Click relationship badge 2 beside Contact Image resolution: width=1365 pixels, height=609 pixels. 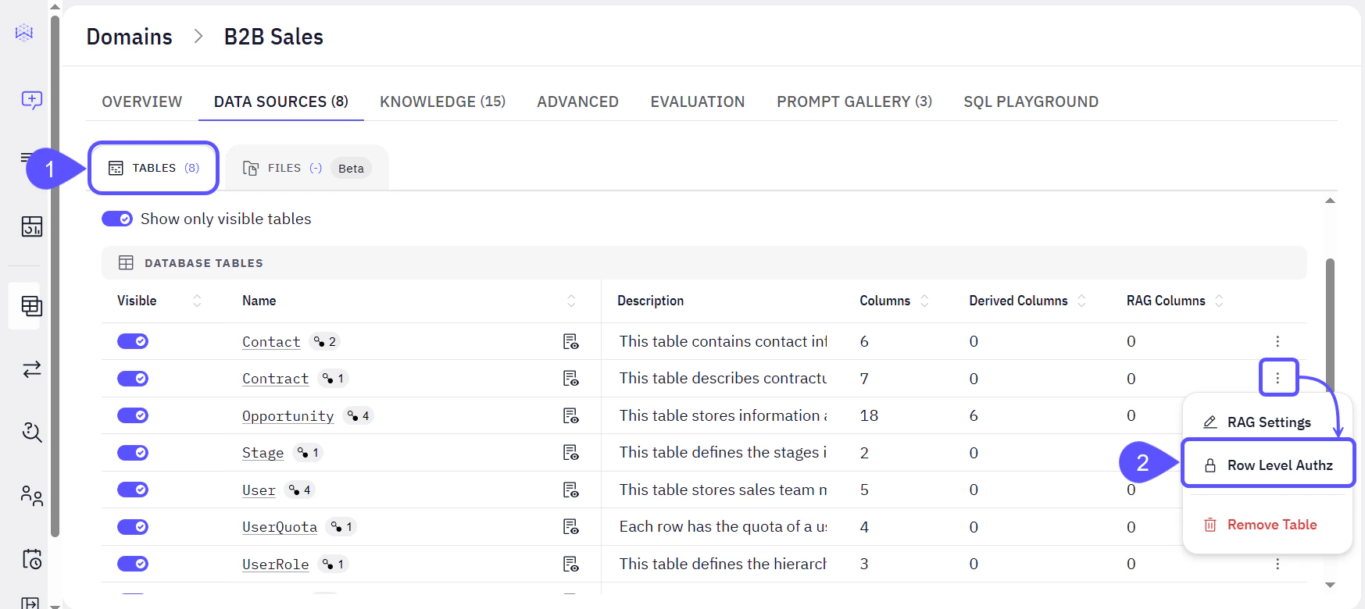[324, 341]
